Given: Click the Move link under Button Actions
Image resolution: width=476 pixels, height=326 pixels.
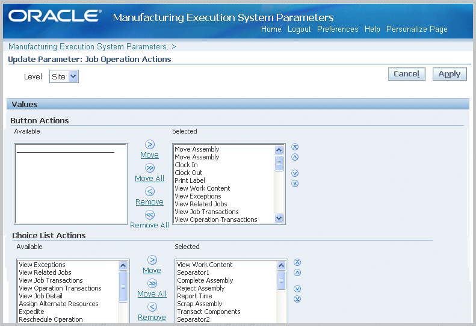Looking at the screenshot, I should (149, 155).
